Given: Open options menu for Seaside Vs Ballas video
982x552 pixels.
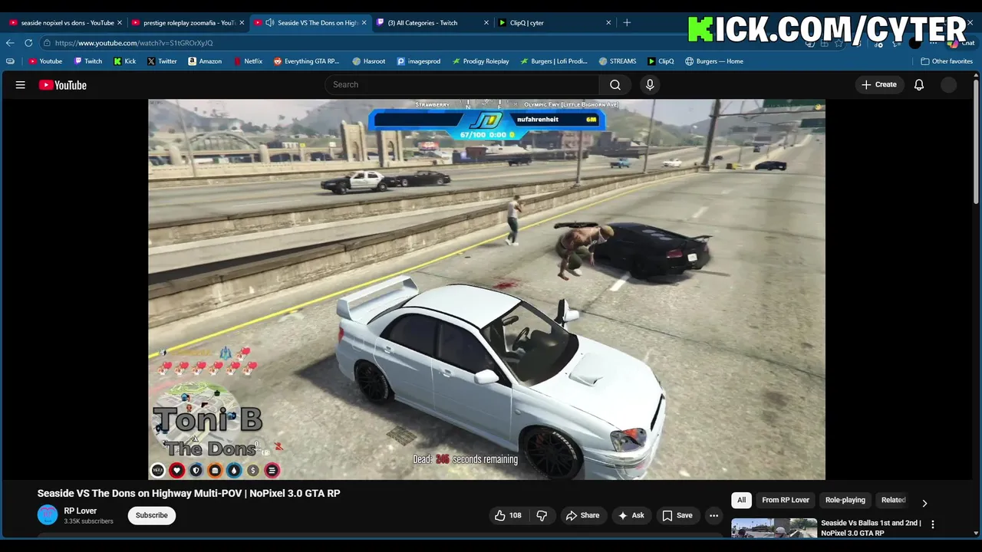Looking at the screenshot, I should [933, 524].
